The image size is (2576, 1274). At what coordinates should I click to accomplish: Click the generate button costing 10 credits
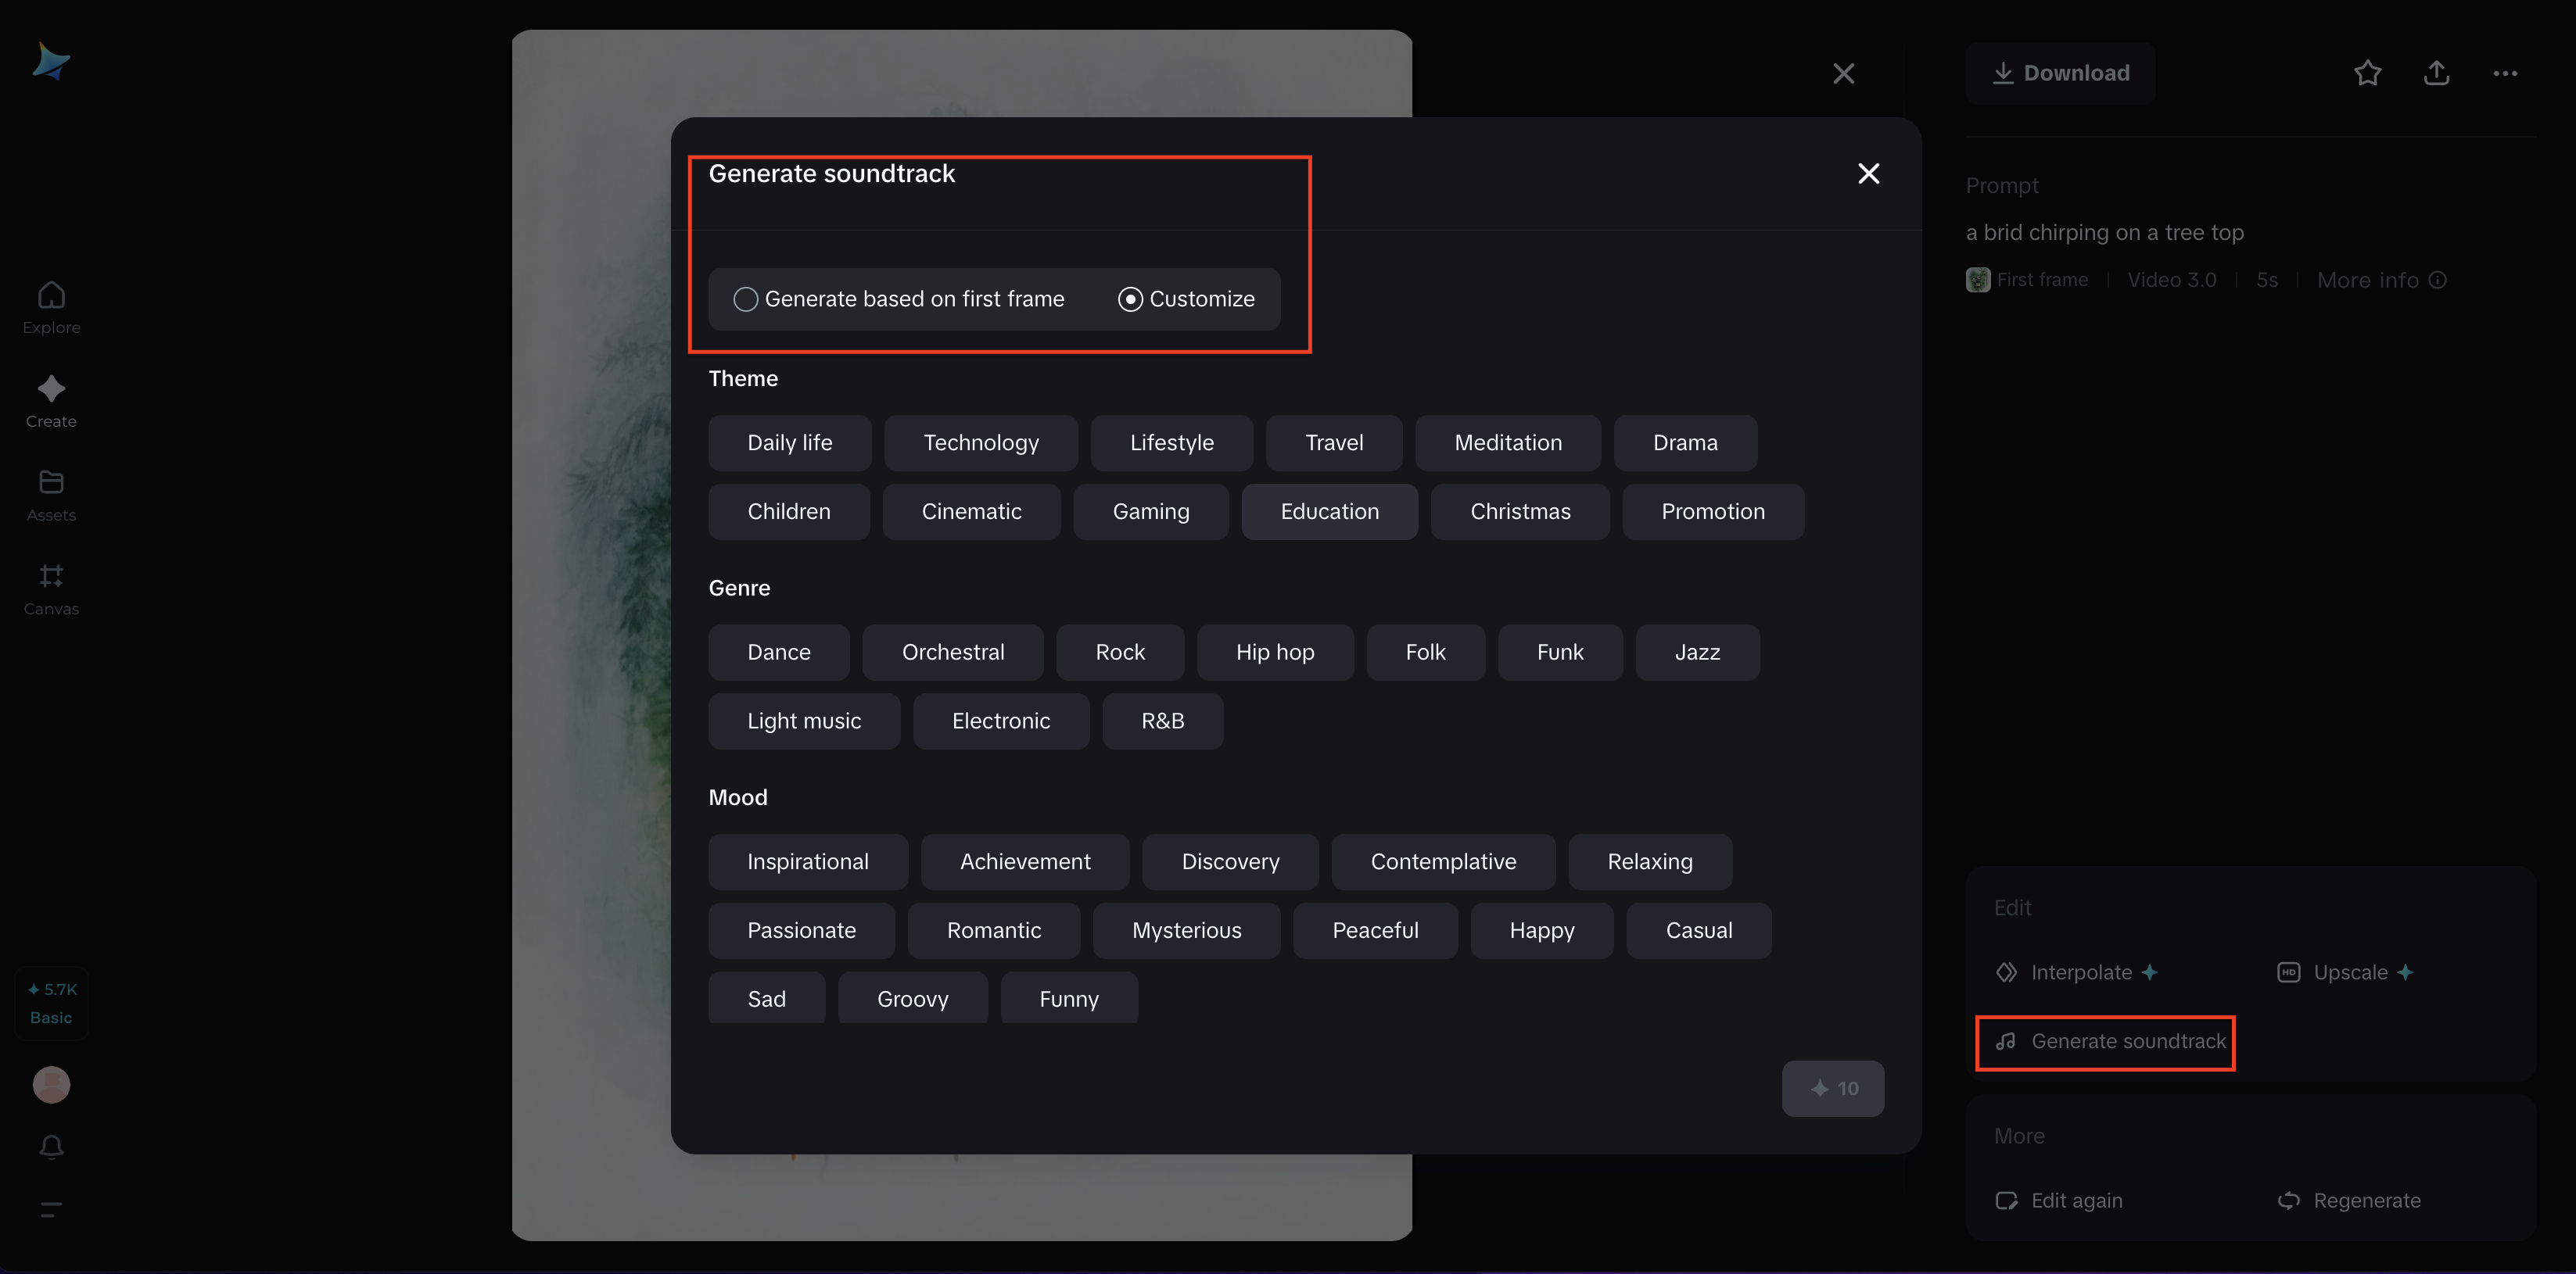(1832, 1088)
